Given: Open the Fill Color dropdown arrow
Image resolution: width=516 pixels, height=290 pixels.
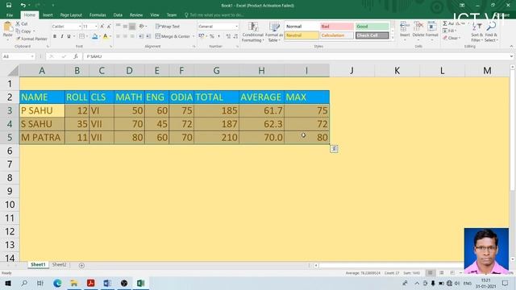Looking at the screenshot, I should coord(100,36).
